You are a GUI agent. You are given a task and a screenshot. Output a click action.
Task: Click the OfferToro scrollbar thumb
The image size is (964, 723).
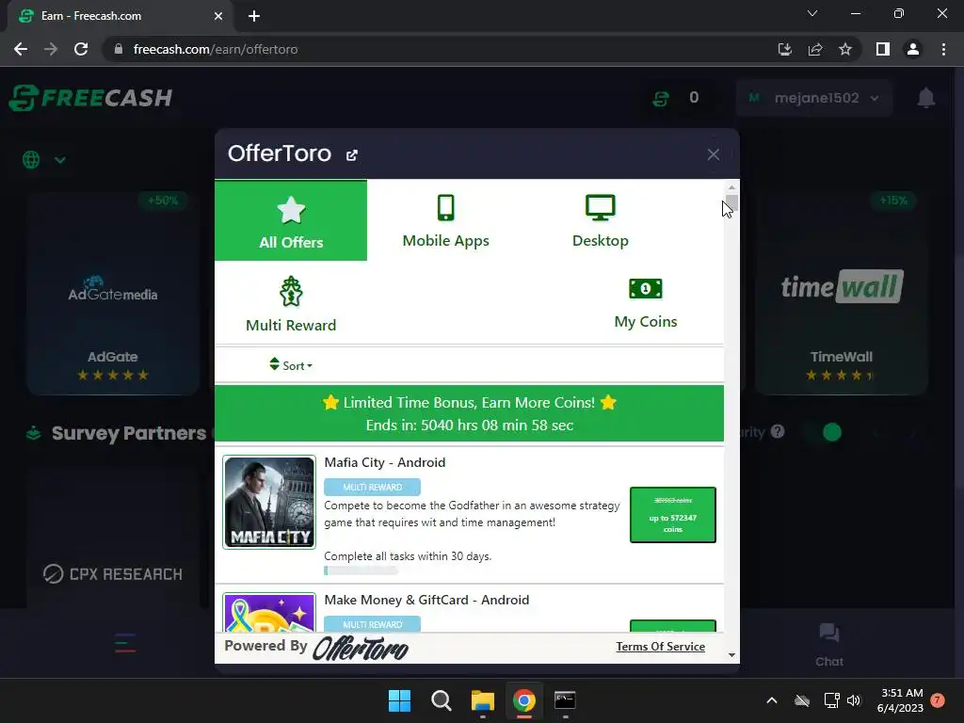click(x=731, y=202)
